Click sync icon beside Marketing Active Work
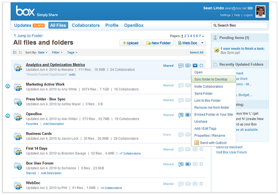The image size is (279, 195). [x=8, y=86]
